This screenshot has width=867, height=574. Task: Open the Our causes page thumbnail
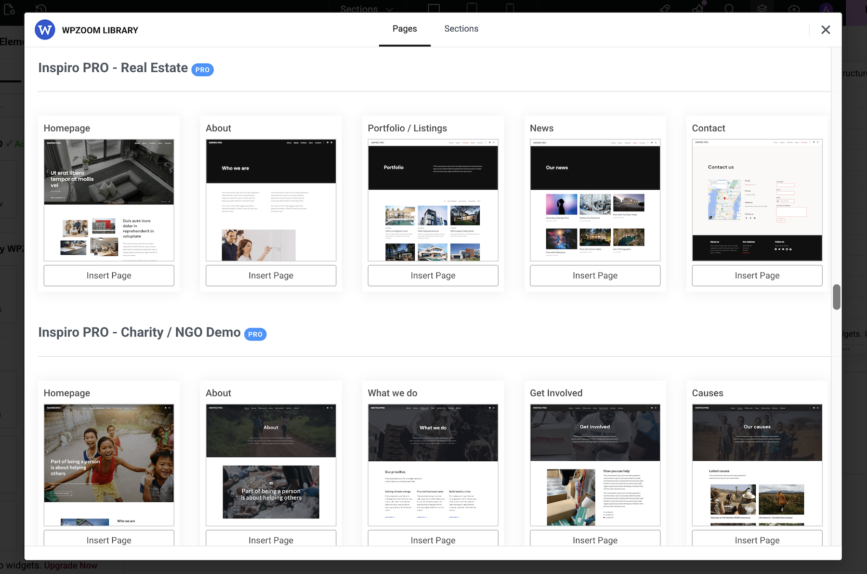757,465
